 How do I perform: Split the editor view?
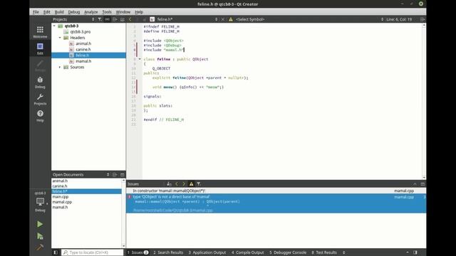423,19
